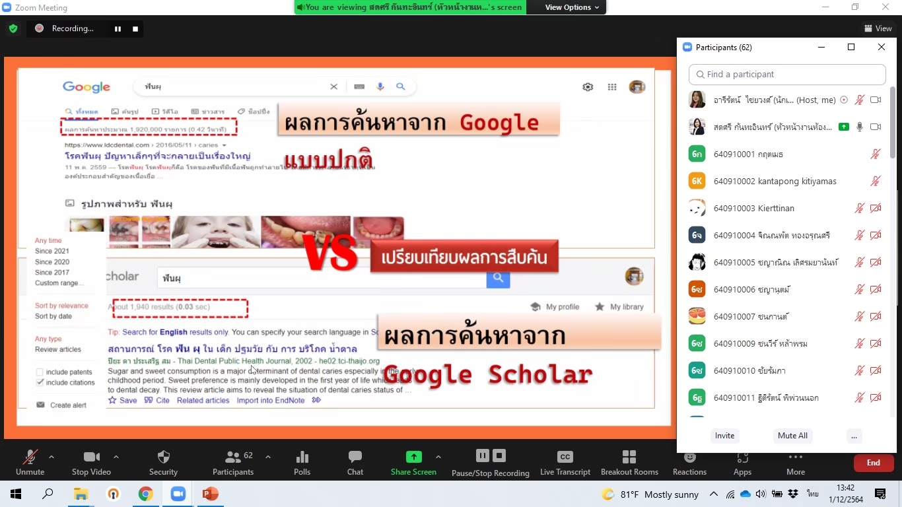Expand the arrow next to Unmute

pyautogui.click(x=52, y=457)
